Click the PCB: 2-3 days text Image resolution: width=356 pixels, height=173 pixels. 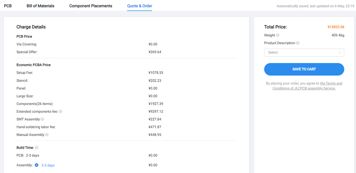[28, 155]
